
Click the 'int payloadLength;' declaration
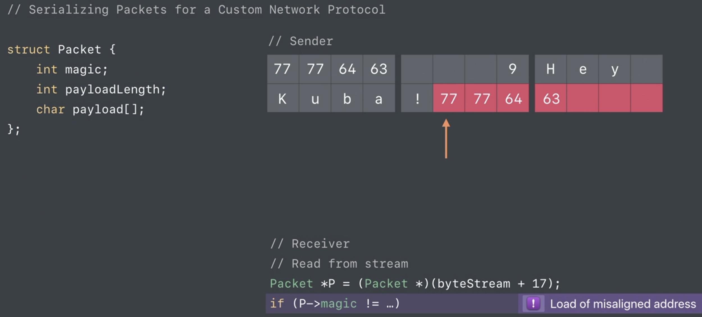101,89
